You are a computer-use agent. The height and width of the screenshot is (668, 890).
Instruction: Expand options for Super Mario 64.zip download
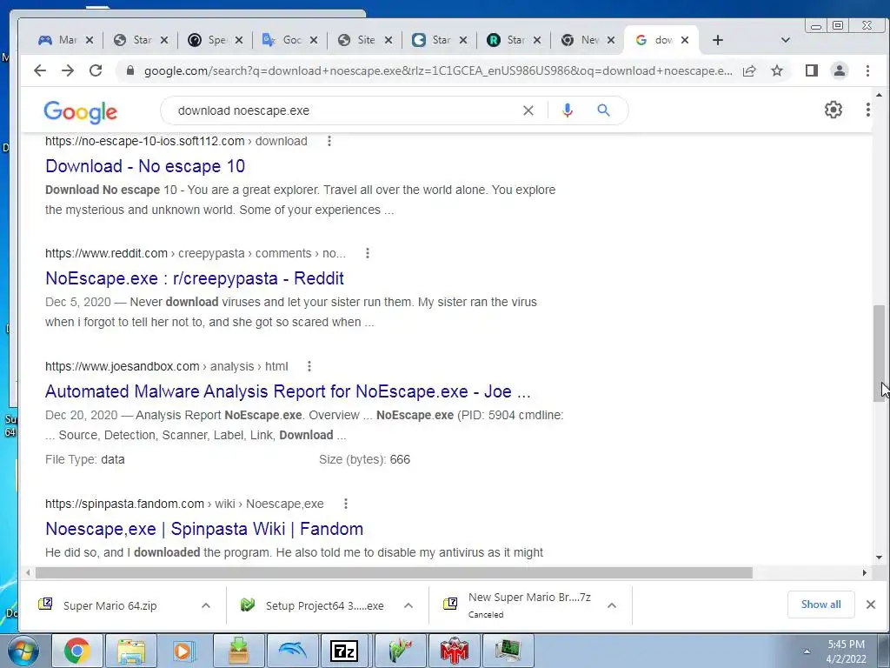pyautogui.click(x=206, y=605)
